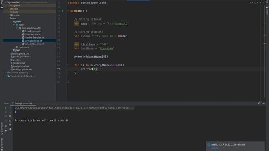The height and width of the screenshot is (151, 269).
Task: Click the firstName variable on line 11
Action: [x=88, y=44]
